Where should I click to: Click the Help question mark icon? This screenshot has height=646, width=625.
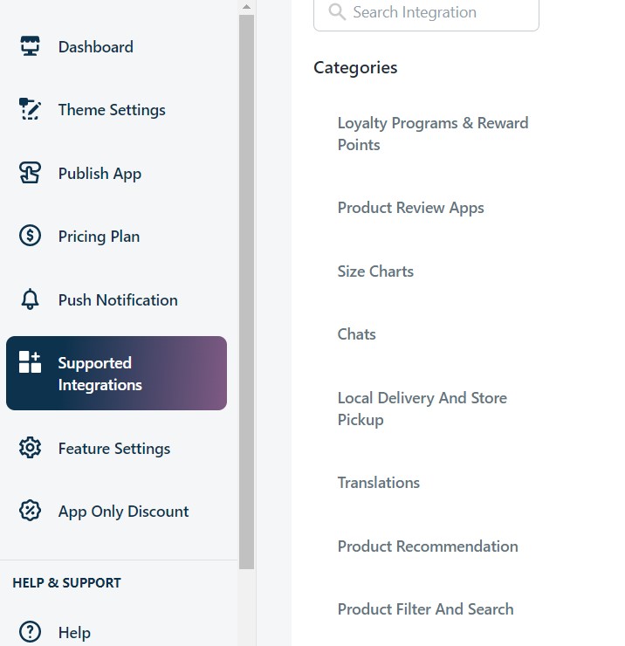pyautogui.click(x=30, y=631)
